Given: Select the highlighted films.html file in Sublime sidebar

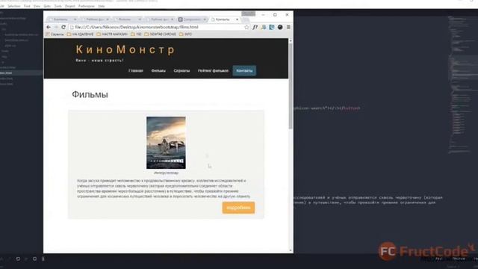Looking at the screenshot, I should 21,73.
